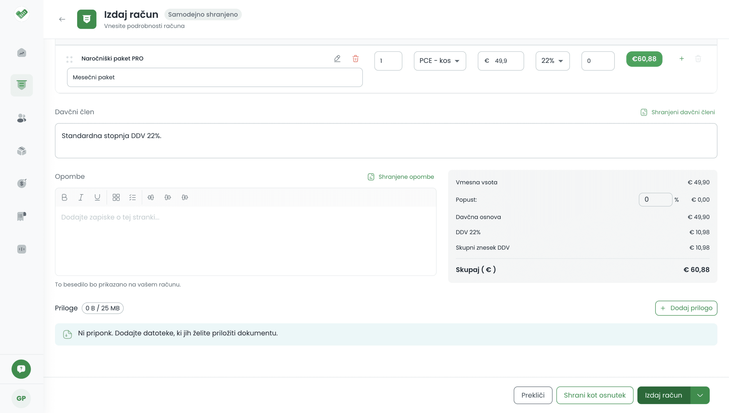Open the help chat bubble
The image size is (729, 413).
point(21,369)
